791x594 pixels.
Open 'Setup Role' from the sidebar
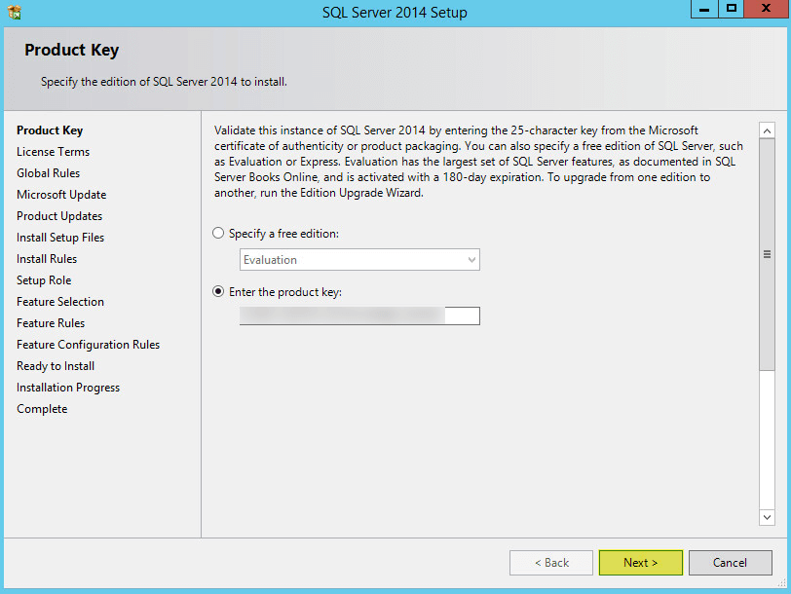click(x=43, y=279)
